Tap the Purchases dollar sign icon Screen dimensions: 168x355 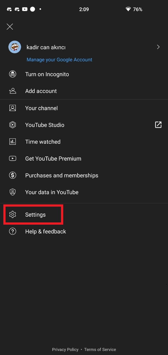click(x=12, y=175)
